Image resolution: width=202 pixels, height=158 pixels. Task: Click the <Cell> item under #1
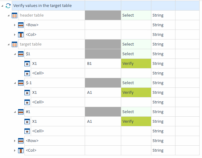point(38,131)
